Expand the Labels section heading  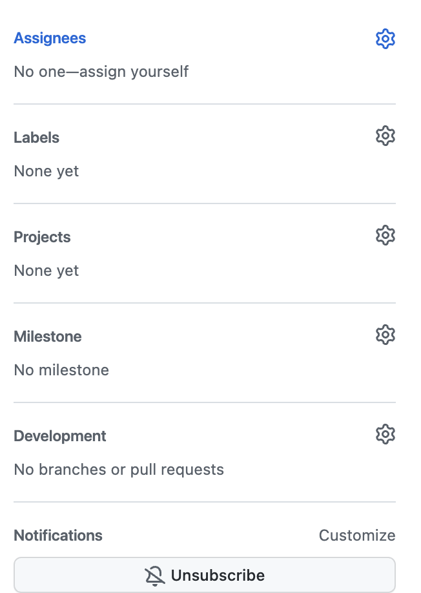(x=37, y=138)
